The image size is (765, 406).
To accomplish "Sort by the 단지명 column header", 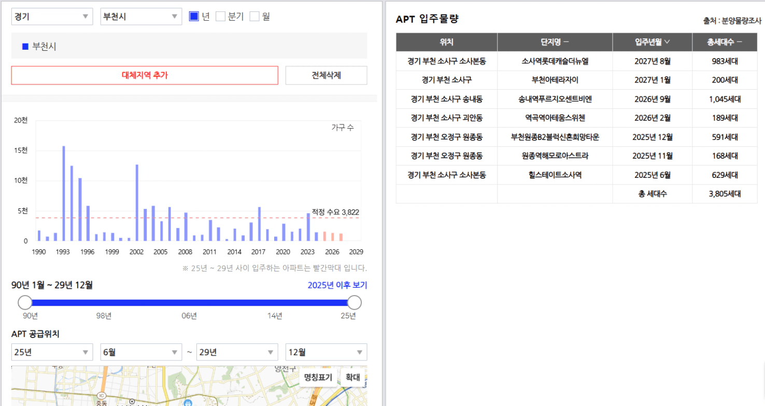I will (x=555, y=42).
